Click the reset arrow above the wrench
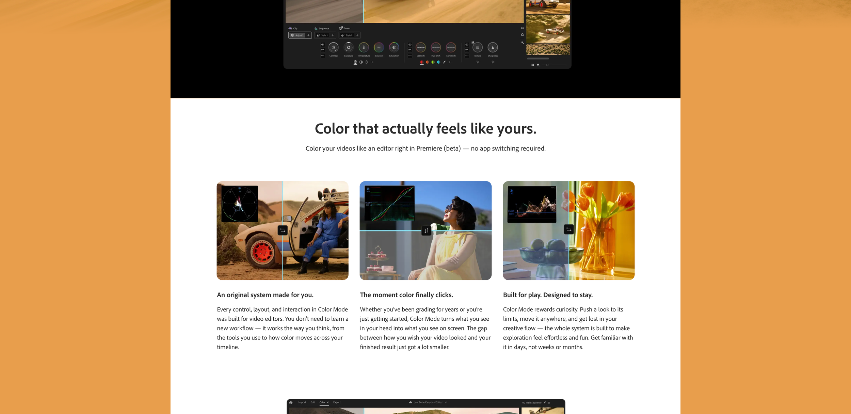851x414 pixels. (x=522, y=34)
